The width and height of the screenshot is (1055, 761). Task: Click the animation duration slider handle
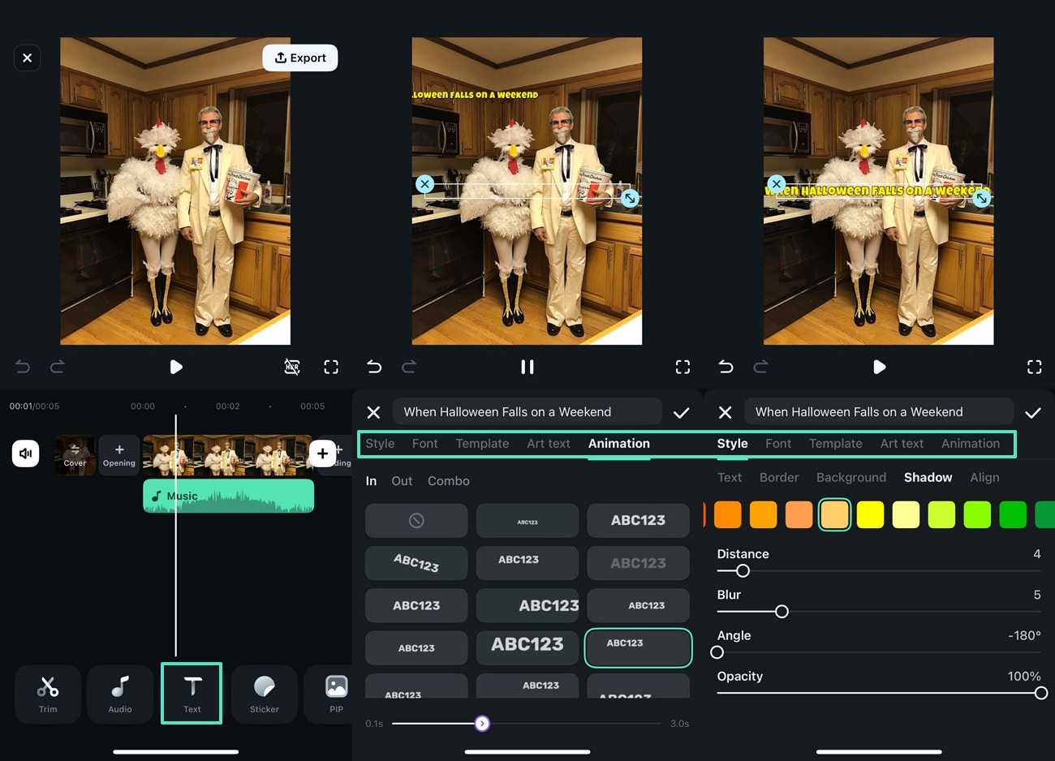point(482,723)
